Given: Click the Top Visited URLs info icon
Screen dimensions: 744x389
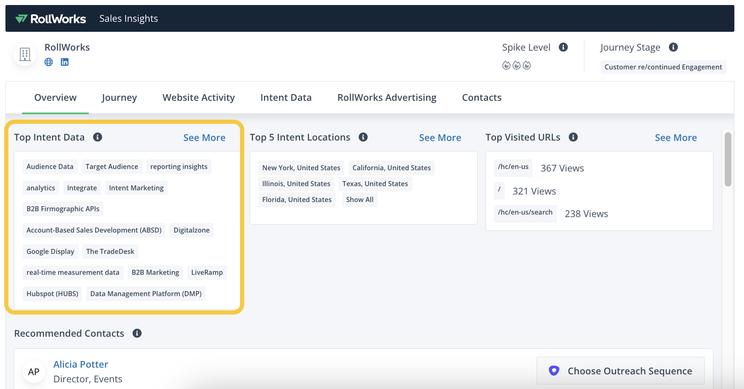Looking at the screenshot, I should (573, 137).
